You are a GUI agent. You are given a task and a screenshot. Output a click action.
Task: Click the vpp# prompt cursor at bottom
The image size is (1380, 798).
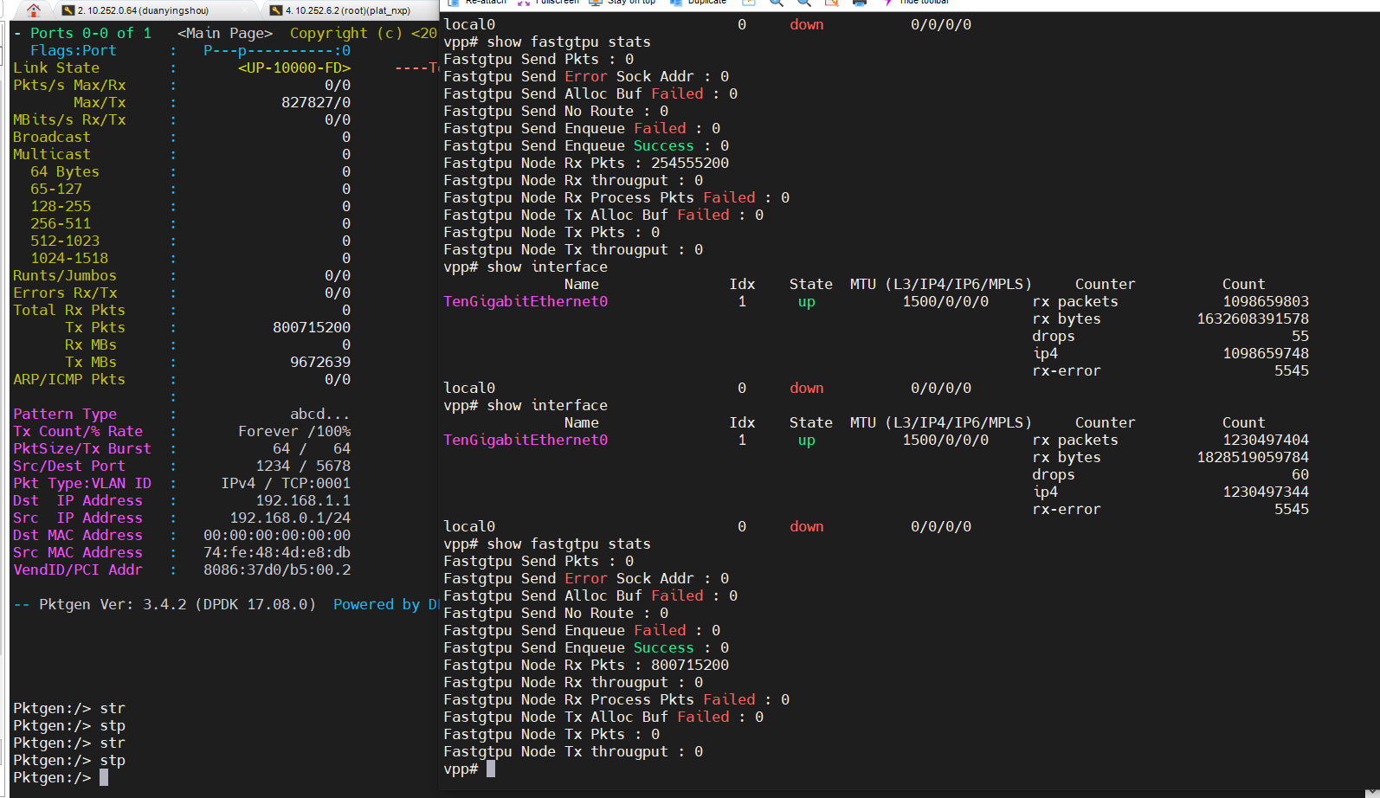pos(491,769)
